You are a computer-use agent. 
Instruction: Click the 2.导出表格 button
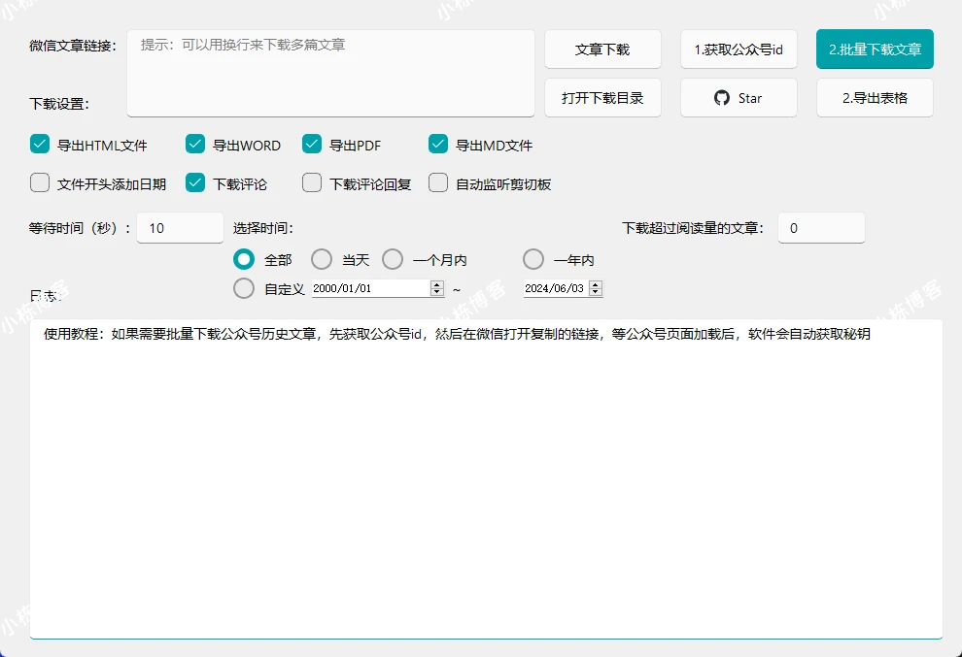click(874, 97)
